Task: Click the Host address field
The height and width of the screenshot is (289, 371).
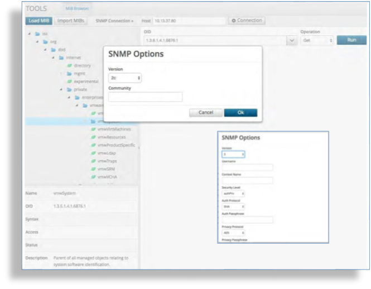Action: point(189,21)
